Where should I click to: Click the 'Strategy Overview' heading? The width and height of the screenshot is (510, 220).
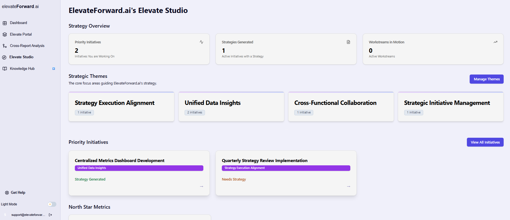coord(89,26)
